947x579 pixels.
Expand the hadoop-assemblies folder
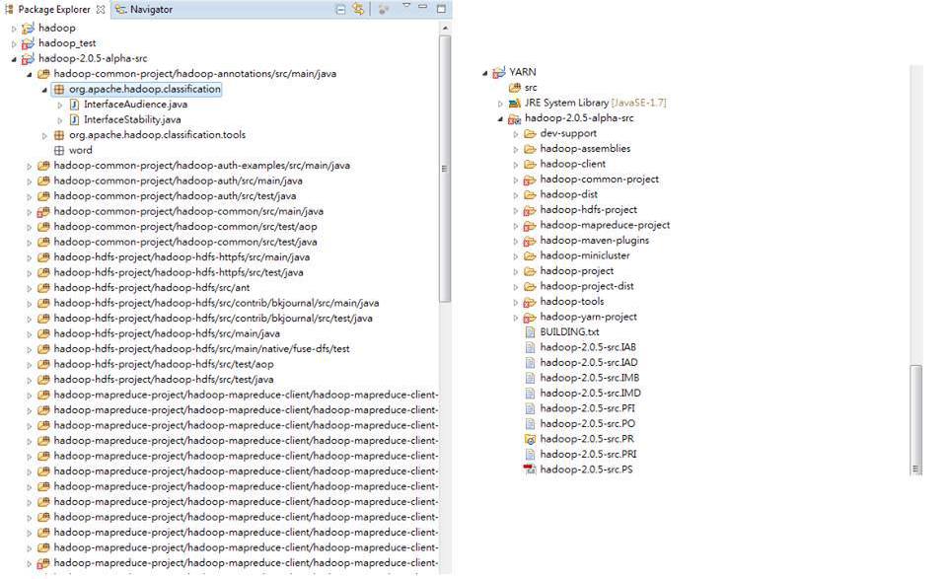(516, 149)
